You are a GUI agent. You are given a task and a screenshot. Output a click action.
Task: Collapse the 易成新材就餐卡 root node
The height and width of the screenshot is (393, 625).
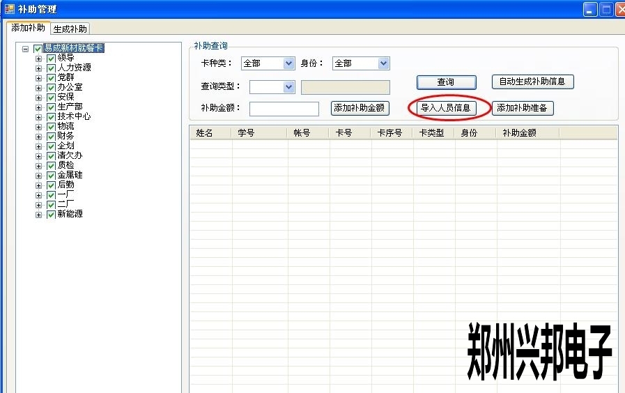[x=26, y=49]
